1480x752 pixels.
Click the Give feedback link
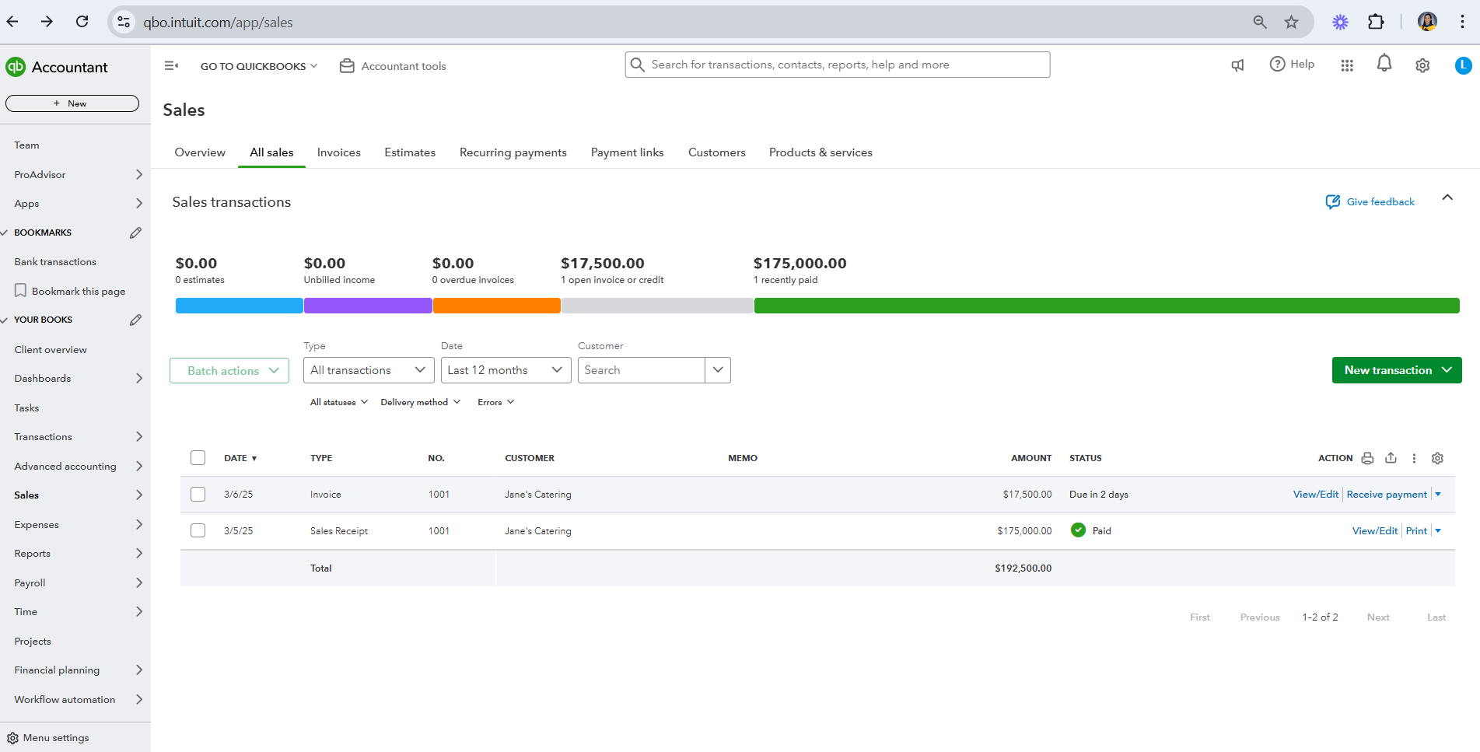[x=1380, y=202]
